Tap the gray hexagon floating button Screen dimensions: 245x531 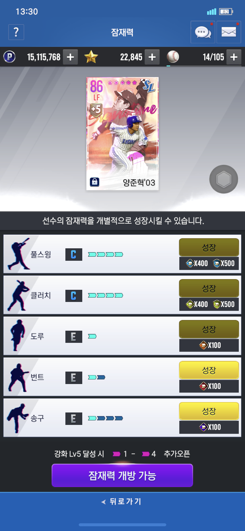coord(224,179)
